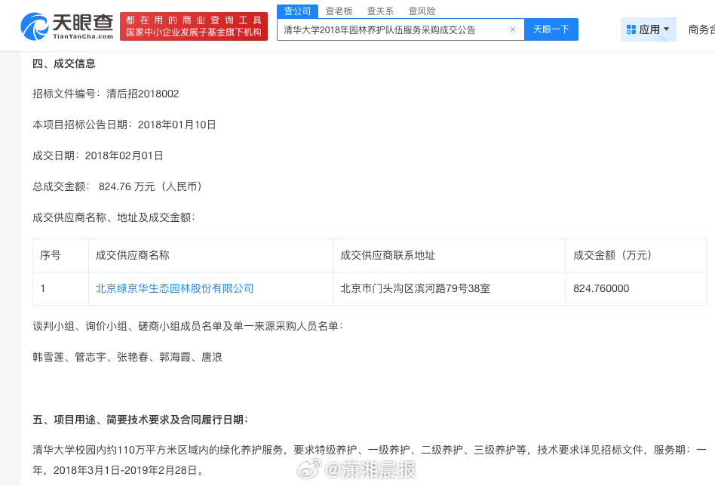Switch to the 查风险 search tab
Screen dimensions: 715x486
(x=422, y=11)
